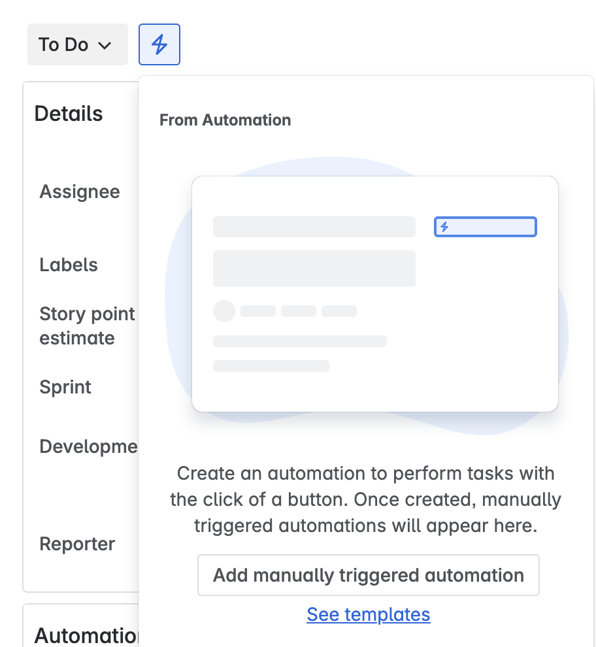Open automations using the toolbar lightning button
596x647 pixels.
pos(159,44)
